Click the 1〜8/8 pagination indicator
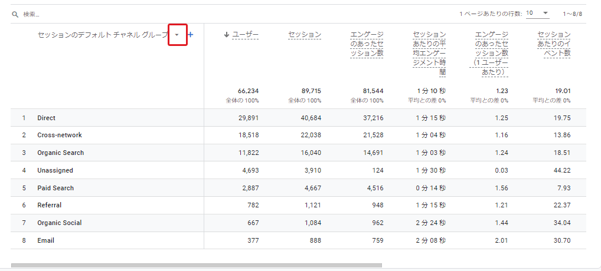The height and width of the screenshot is (271, 601). pyautogui.click(x=572, y=14)
